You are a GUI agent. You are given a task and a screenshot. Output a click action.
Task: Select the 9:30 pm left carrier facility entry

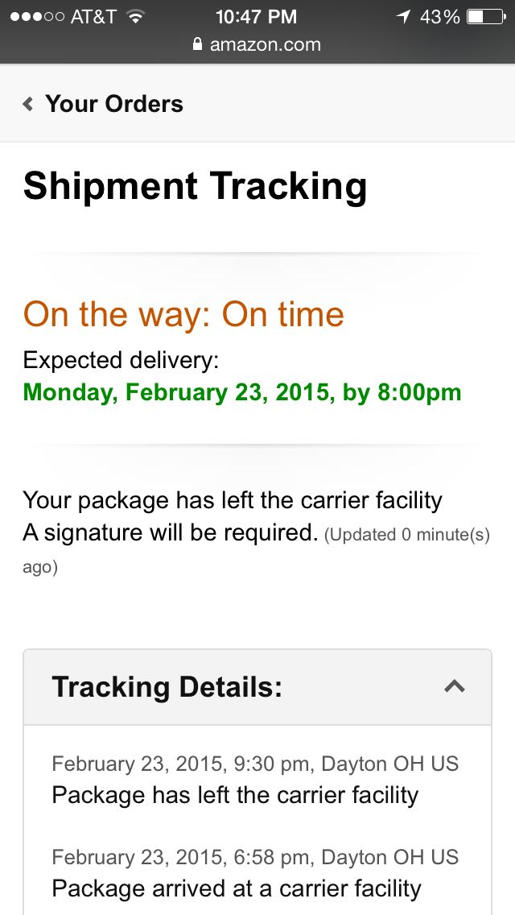click(x=254, y=780)
